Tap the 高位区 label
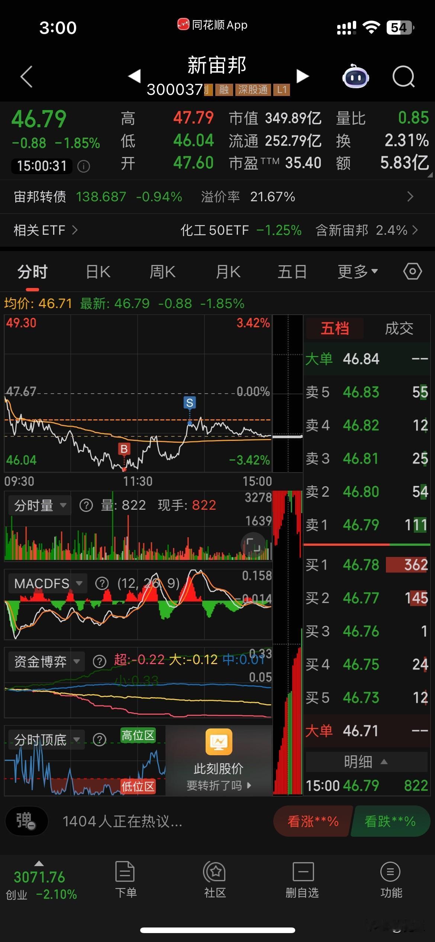 point(138,735)
